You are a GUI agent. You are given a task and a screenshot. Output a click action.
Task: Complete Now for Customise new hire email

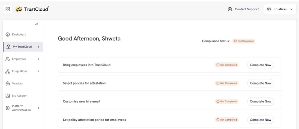coord(260,101)
